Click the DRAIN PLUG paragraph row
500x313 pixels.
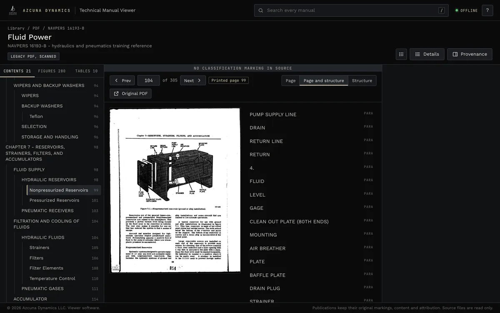point(311,288)
